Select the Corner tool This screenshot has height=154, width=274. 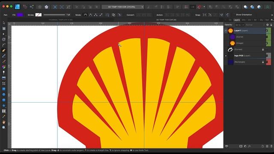4,45
